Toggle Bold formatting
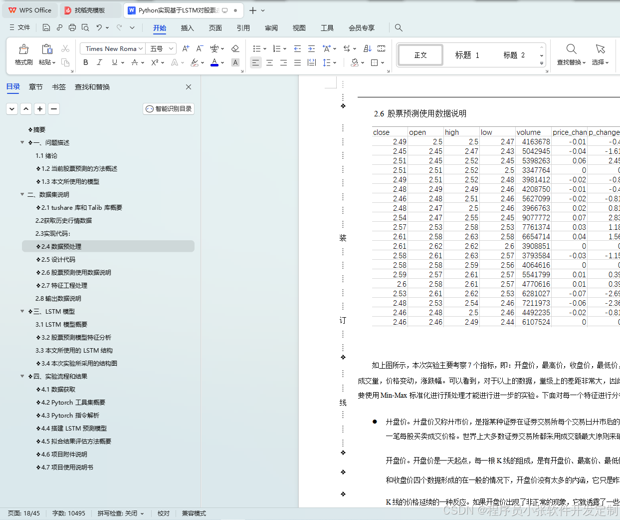The width and height of the screenshot is (620, 520). pos(86,62)
